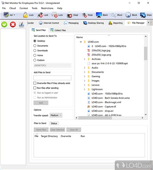The width and height of the screenshot is (153, 170).
Task: Expand the Audio folder
Action: click(x=85, y=68)
